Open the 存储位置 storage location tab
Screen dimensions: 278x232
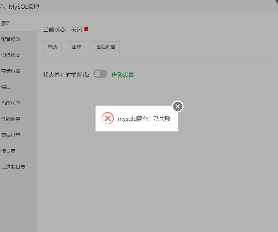(19, 71)
